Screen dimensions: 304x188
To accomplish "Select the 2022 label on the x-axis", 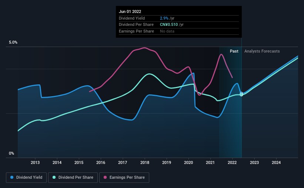I will (232, 162).
